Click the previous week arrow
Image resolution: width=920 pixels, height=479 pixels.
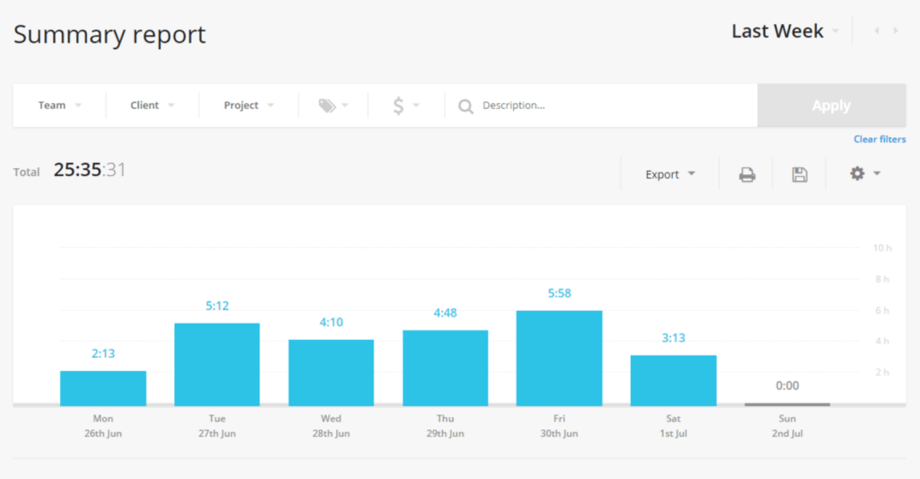pyautogui.click(x=877, y=31)
